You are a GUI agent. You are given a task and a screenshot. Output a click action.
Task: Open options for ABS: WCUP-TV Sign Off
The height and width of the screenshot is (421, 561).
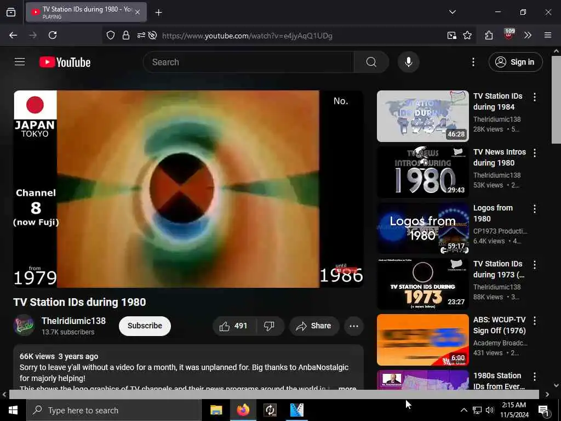(x=535, y=320)
